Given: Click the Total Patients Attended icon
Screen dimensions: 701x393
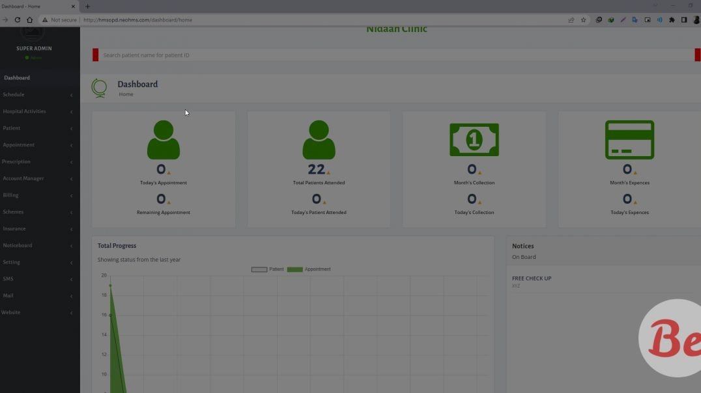Looking at the screenshot, I should (x=319, y=139).
